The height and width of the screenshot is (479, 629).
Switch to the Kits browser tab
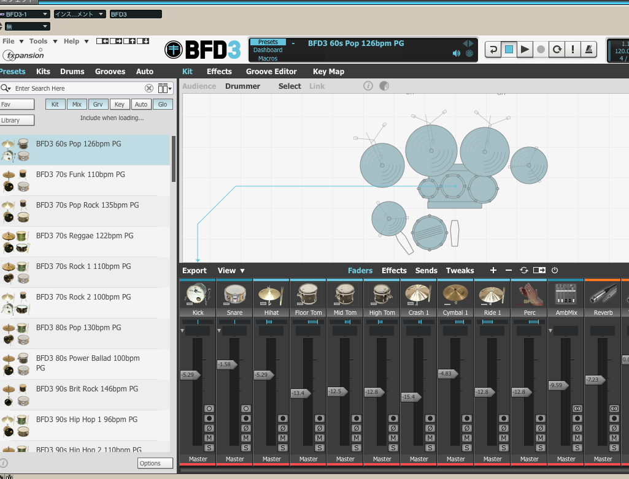(x=43, y=71)
